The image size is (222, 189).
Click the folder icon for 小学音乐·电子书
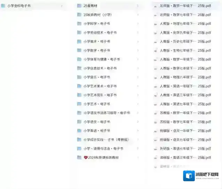pos(79,77)
